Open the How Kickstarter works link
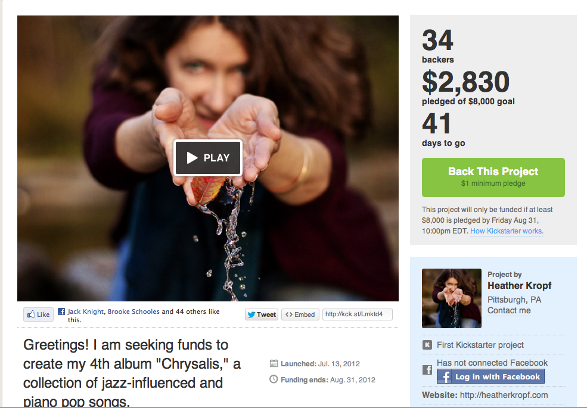Viewport: 587px width, 408px height. coord(507,231)
